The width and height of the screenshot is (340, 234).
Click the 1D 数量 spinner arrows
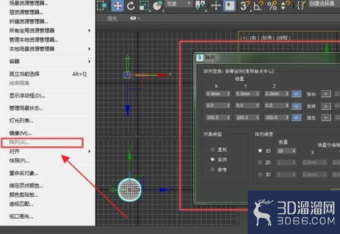[294, 151]
